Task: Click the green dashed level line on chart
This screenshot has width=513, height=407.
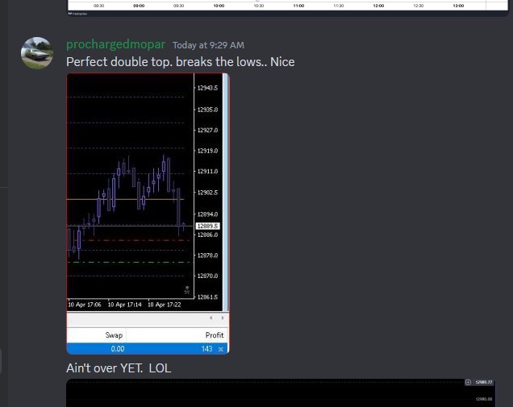Action: (129, 262)
